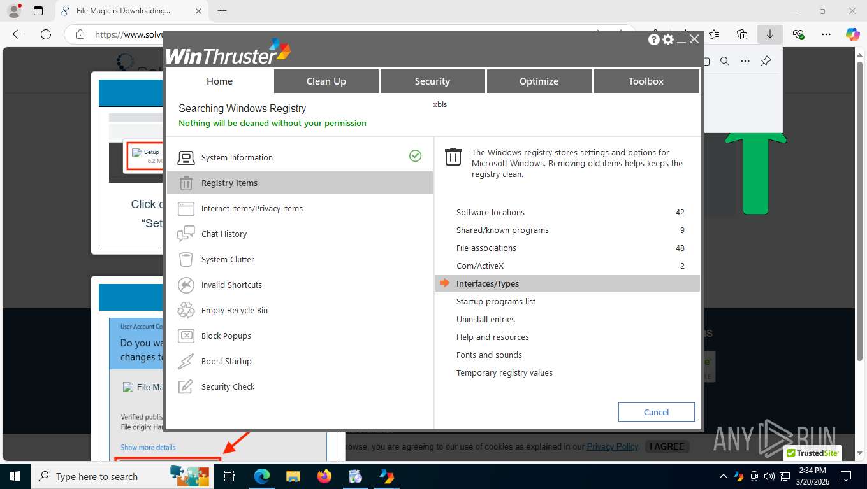Open Edge favorites star-list icon
This screenshot has width=867, height=489.
pyautogui.click(x=714, y=34)
